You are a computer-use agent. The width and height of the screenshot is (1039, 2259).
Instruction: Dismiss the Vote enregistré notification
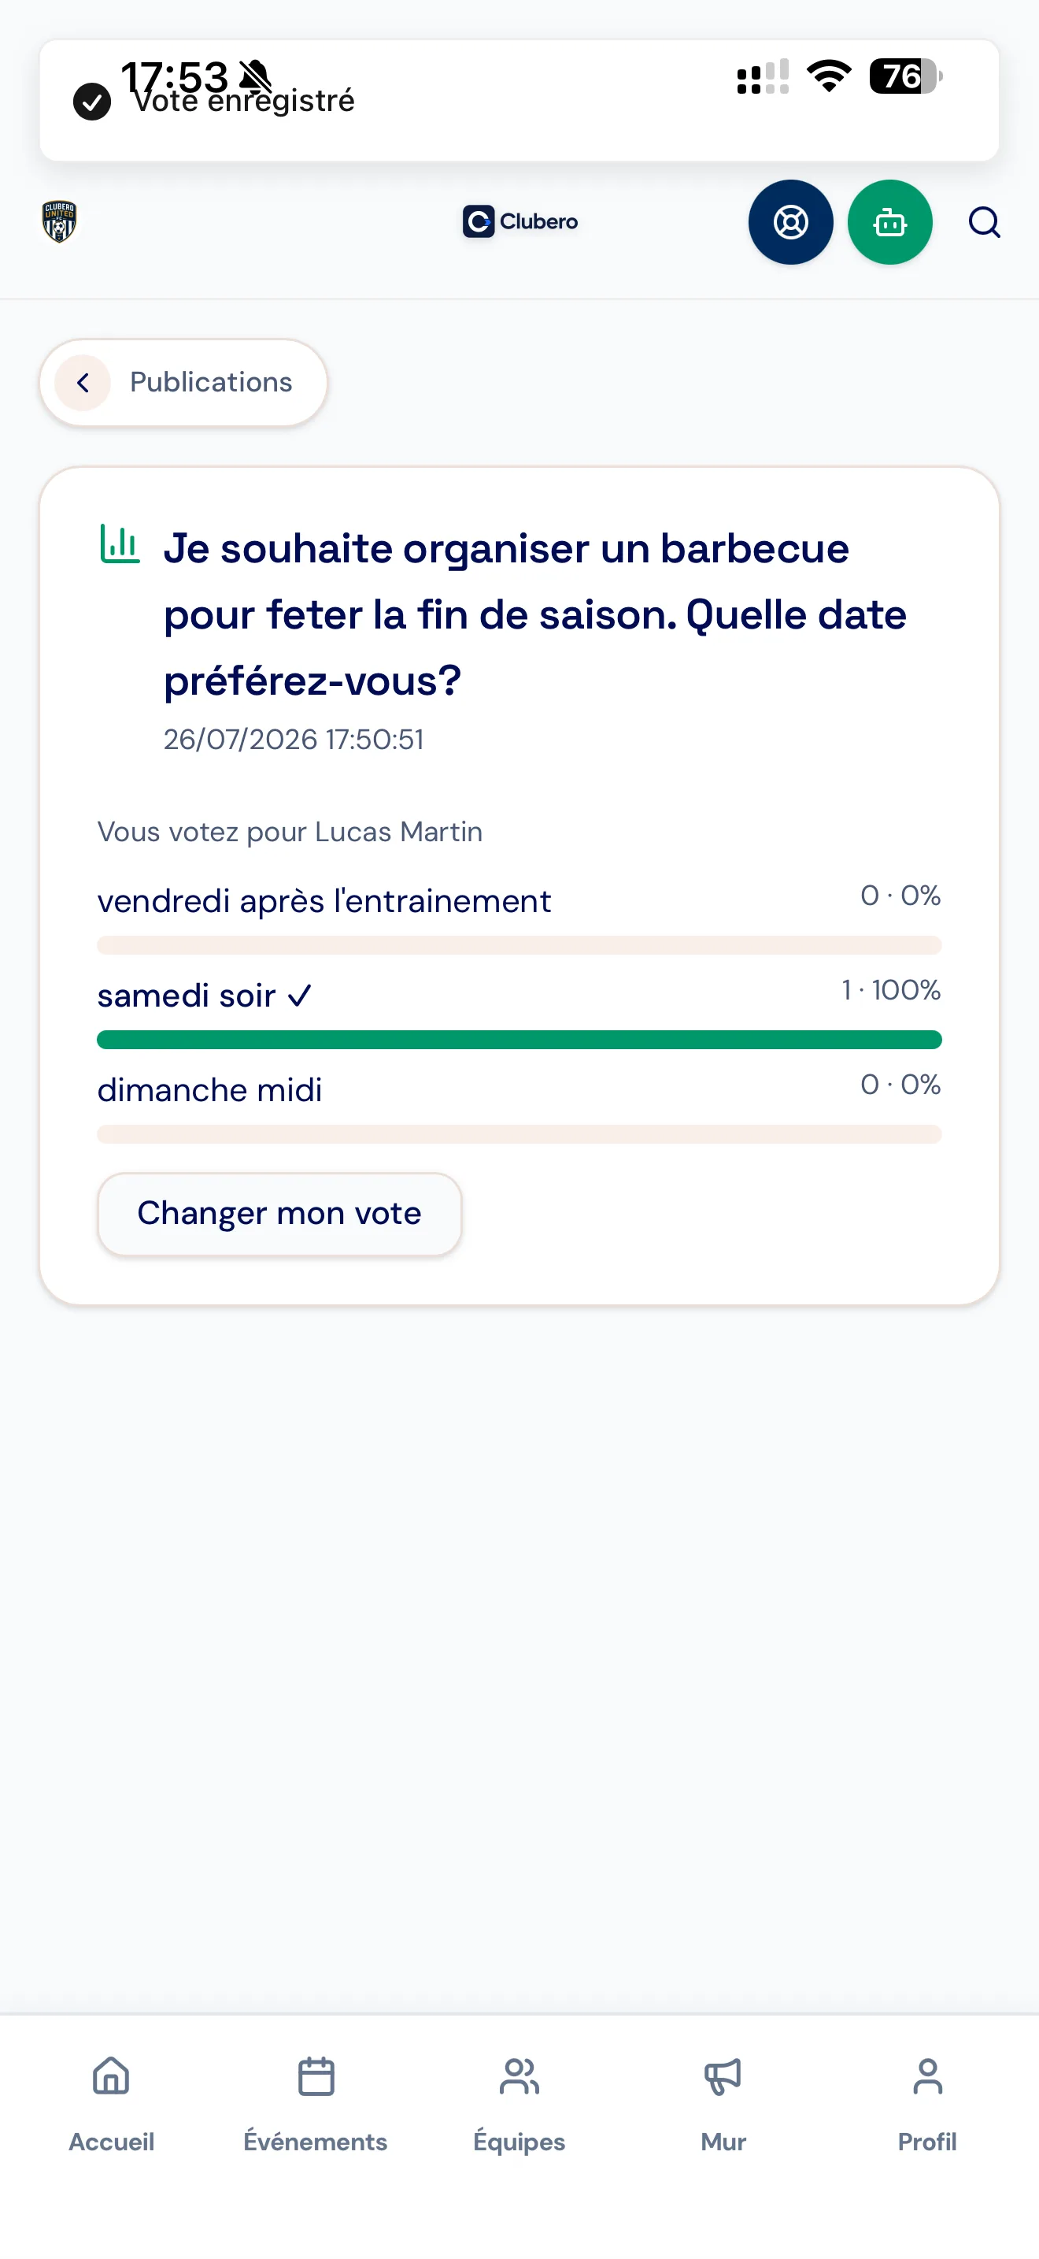519,100
